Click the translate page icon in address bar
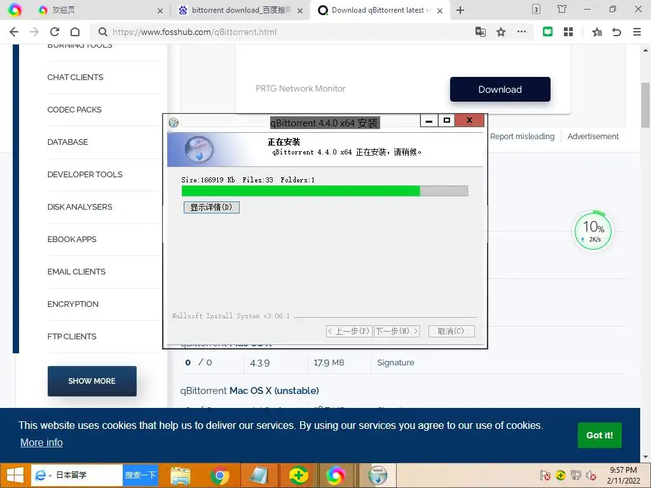 [x=481, y=32]
